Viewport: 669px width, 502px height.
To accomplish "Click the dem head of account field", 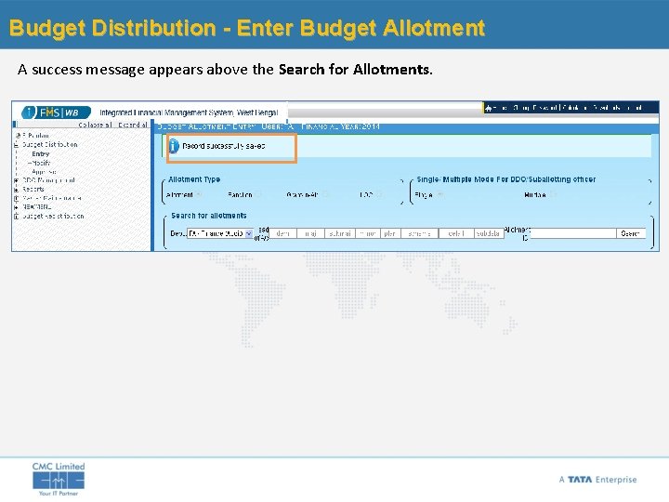I will pos(282,233).
